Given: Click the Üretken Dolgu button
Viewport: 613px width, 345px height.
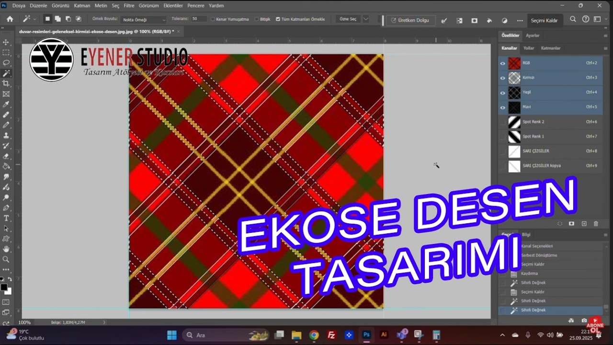Looking at the screenshot, I should [411, 21].
